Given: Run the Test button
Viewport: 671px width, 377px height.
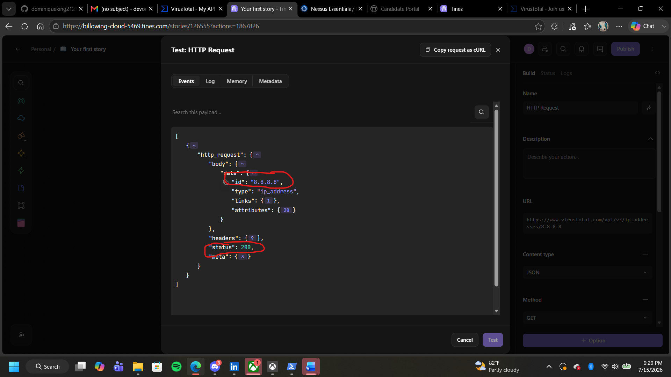Looking at the screenshot, I should pyautogui.click(x=493, y=340).
